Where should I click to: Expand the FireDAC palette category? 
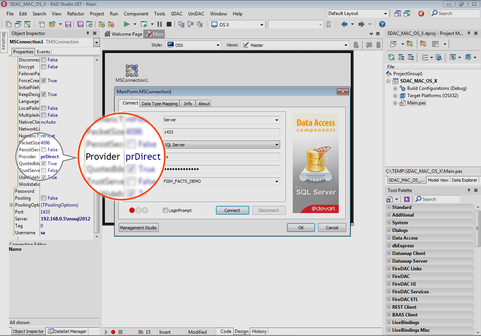pos(389,276)
